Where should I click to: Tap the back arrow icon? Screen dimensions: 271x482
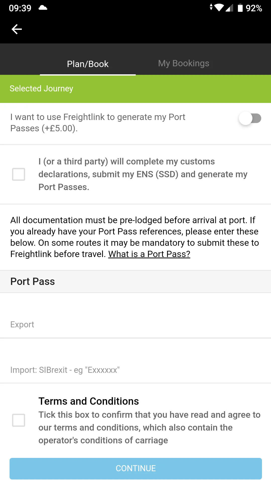(x=17, y=29)
